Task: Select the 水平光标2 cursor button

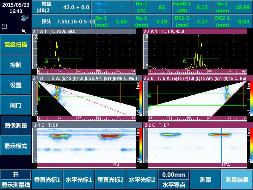Action: 142,180
